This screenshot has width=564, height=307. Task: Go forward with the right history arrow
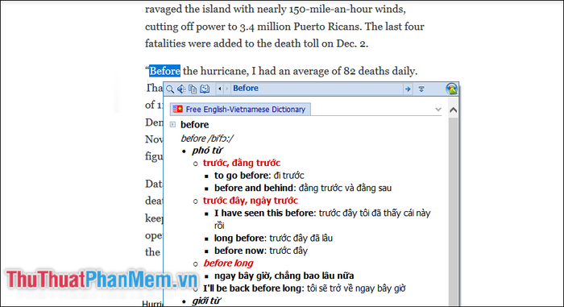(227, 89)
